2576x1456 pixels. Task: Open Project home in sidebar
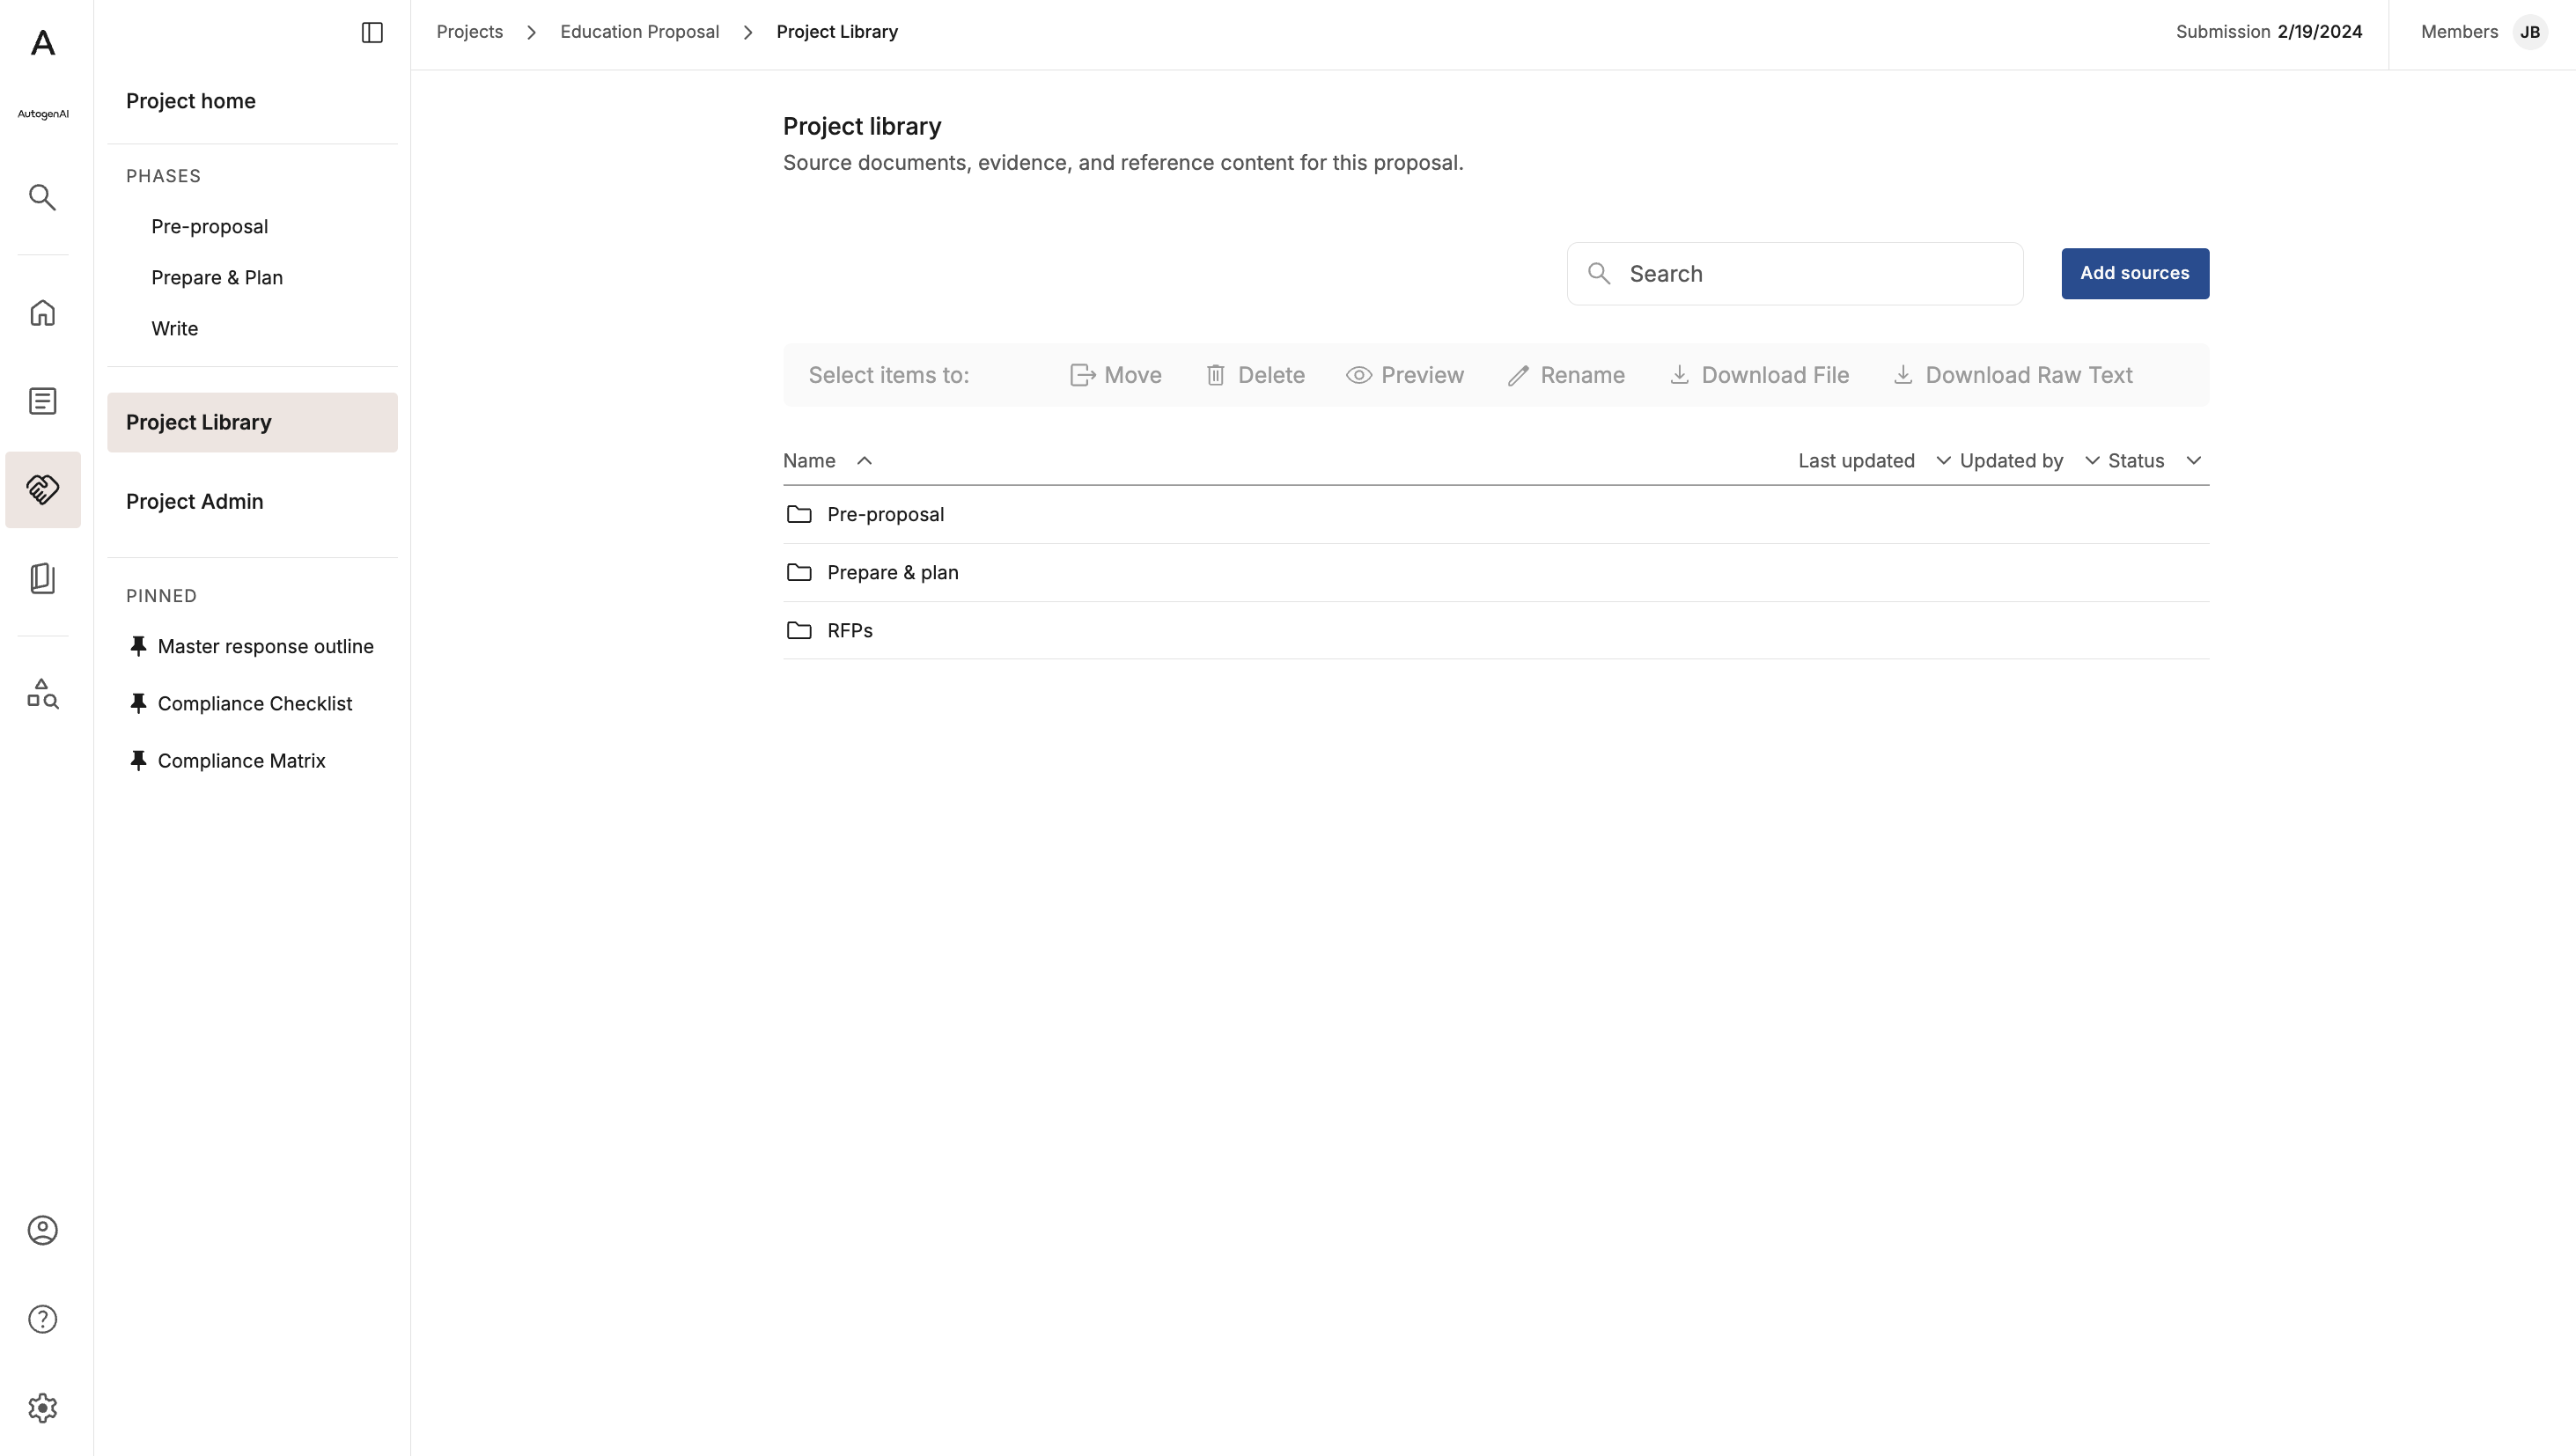click(x=191, y=101)
